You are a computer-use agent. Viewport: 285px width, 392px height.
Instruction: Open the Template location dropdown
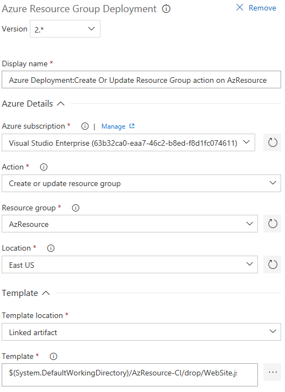click(x=141, y=332)
